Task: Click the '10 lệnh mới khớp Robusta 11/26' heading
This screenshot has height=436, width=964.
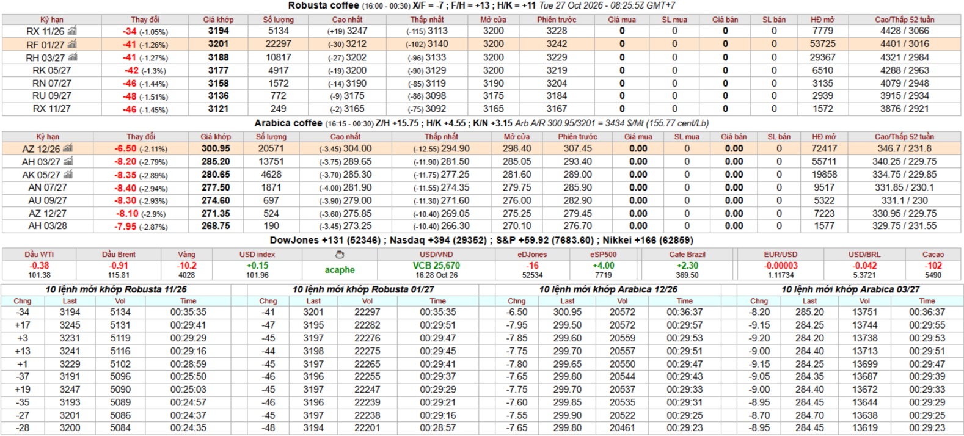Action: pos(116,289)
